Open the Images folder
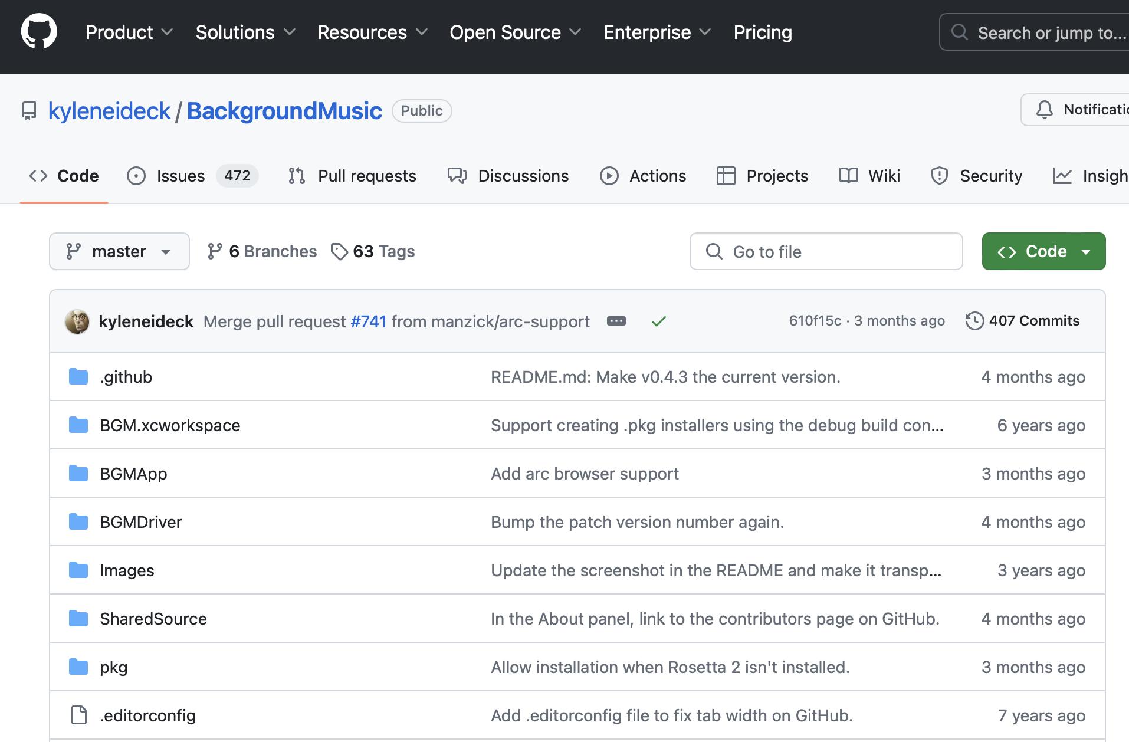 click(127, 570)
